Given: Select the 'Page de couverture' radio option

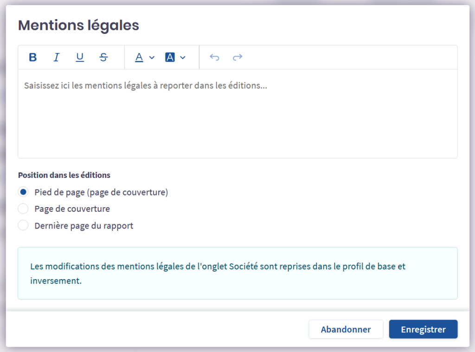Looking at the screenshot, I should click(x=23, y=209).
